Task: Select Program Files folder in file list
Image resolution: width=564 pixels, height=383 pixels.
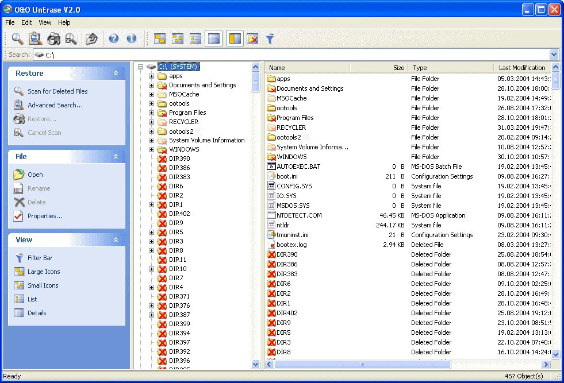Action: [295, 118]
